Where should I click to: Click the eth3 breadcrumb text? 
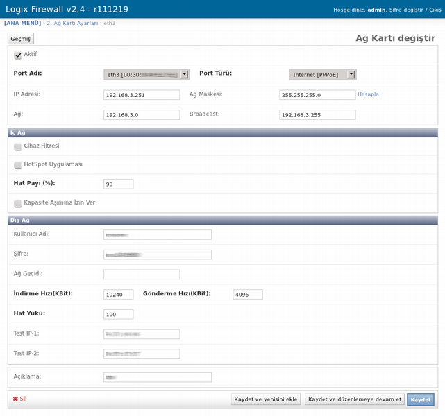110,24
